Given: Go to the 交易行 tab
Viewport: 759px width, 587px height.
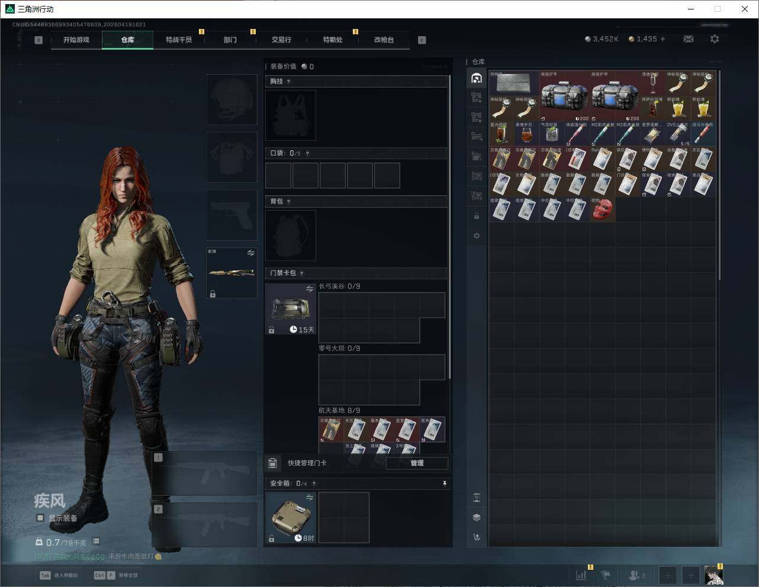Looking at the screenshot, I should pyautogui.click(x=281, y=40).
